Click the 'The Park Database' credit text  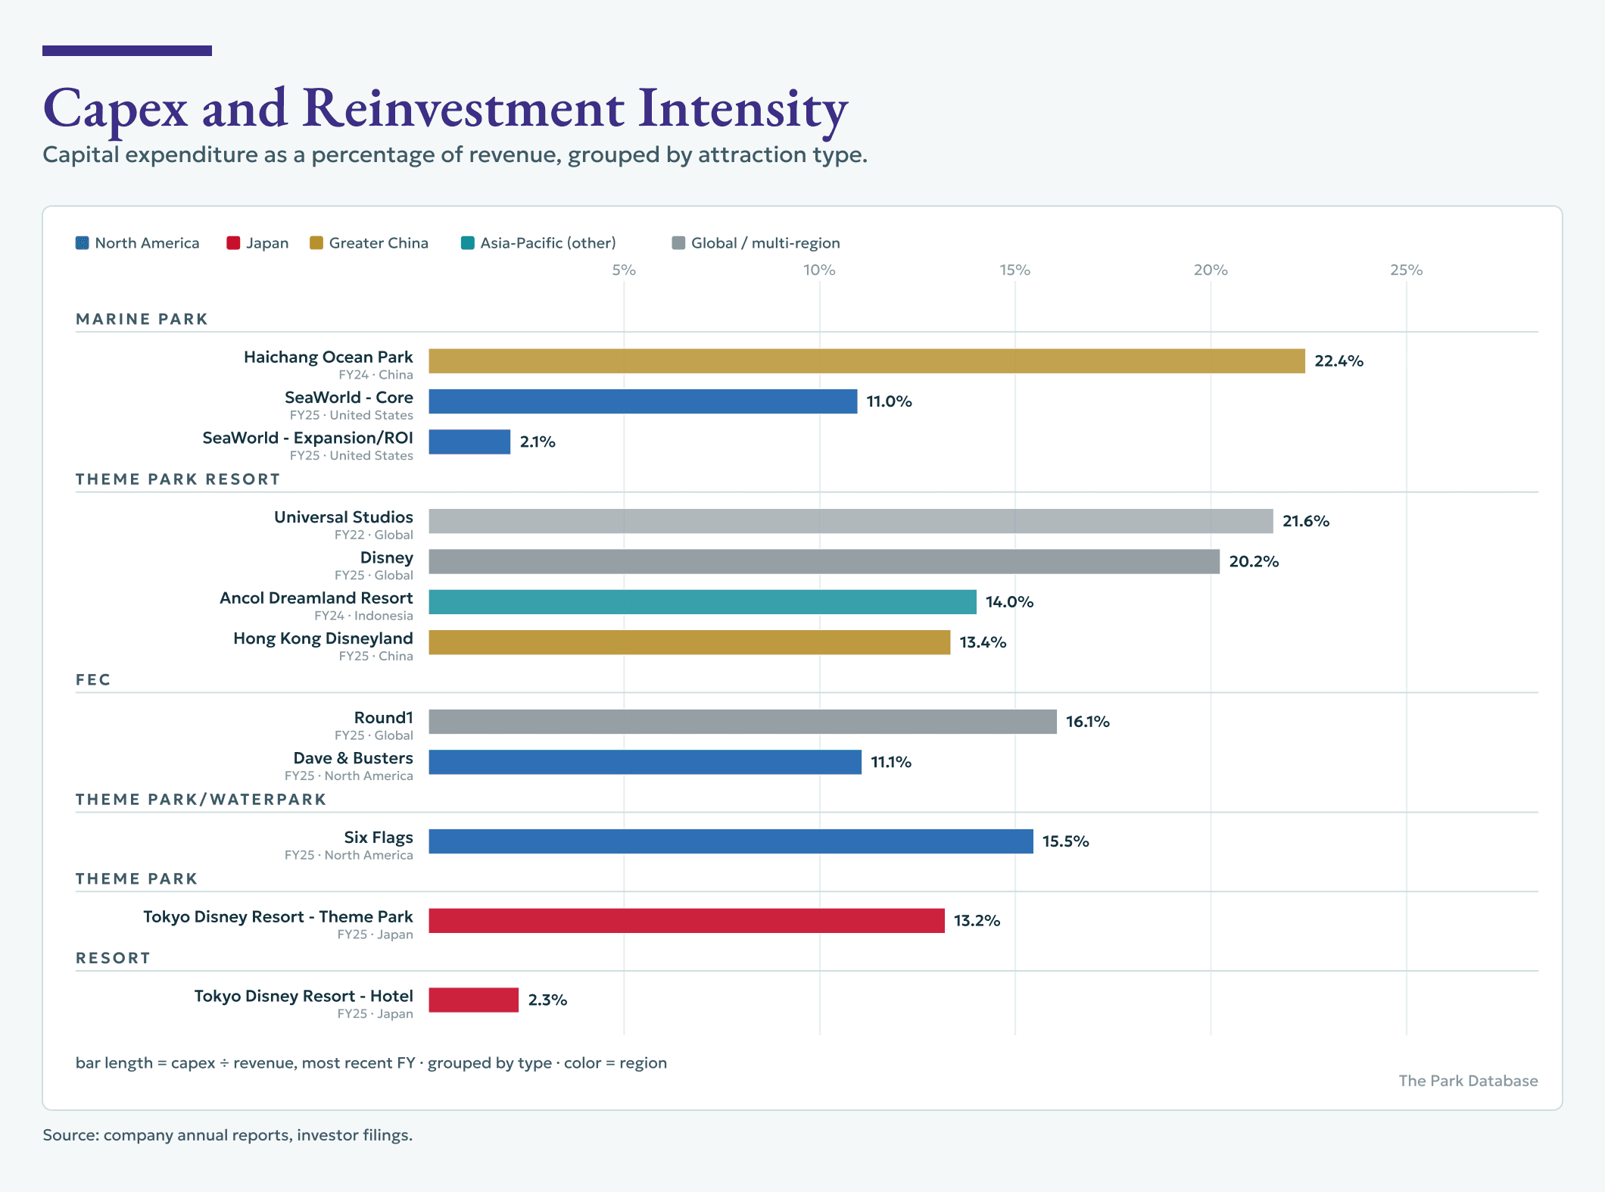(x=1468, y=1081)
